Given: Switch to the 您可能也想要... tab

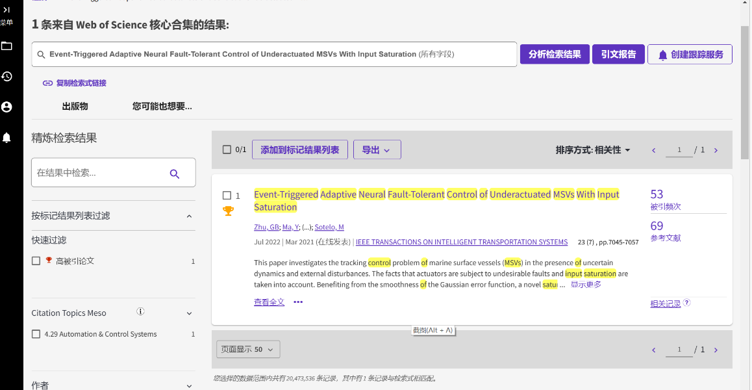Looking at the screenshot, I should [x=162, y=106].
